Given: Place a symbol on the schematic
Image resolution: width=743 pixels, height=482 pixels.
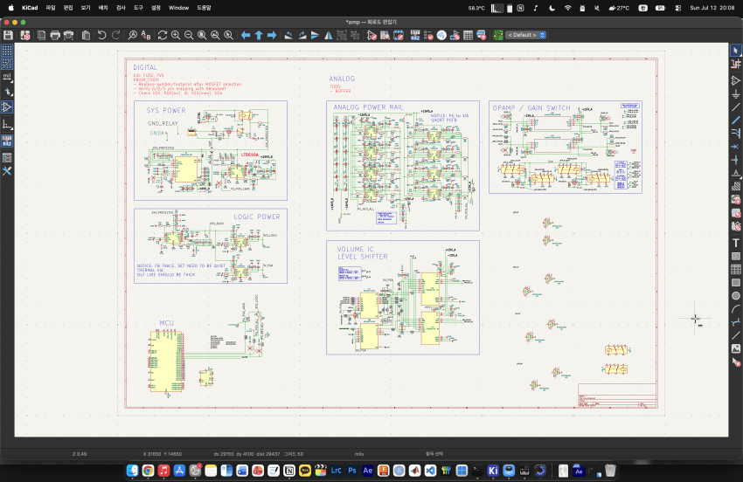Looking at the screenshot, I should point(735,81).
